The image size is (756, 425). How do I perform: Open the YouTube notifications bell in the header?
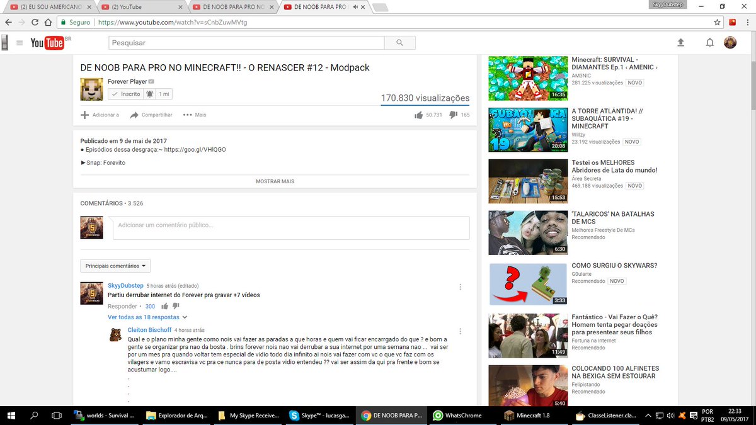(x=709, y=43)
